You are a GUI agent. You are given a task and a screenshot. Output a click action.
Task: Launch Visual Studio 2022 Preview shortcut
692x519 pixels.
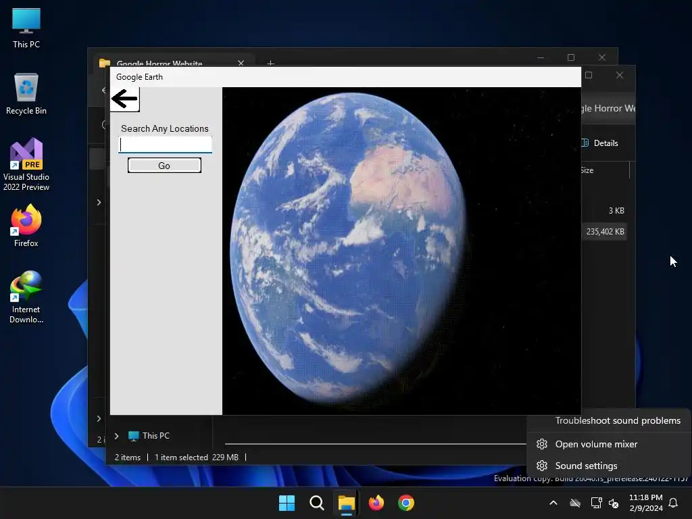point(26,165)
